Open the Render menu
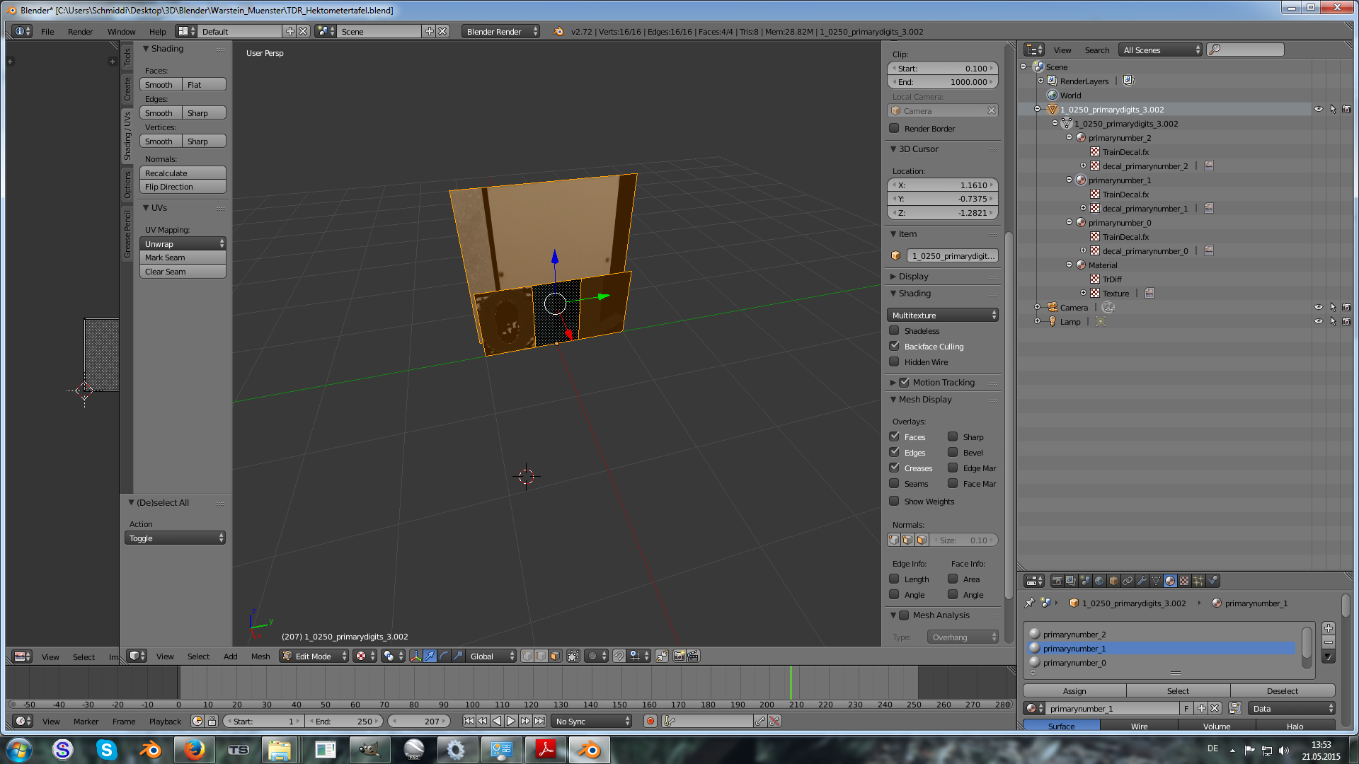Image resolution: width=1359 pixels, height=764 pixels. tap(80, 32)
